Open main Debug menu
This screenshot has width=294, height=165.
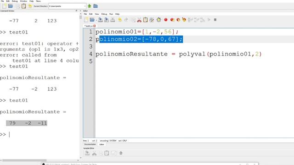tap(15, 1)
